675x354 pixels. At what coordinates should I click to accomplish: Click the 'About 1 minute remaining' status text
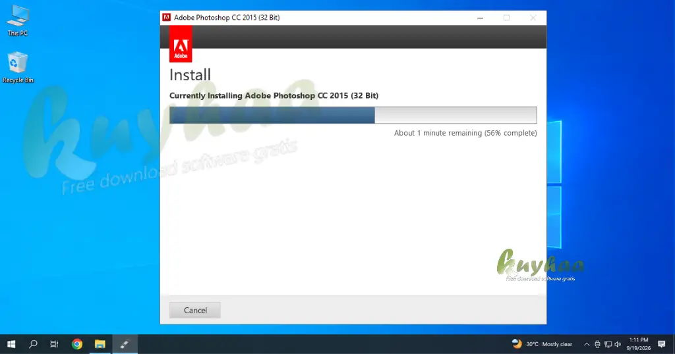click(x=465, y=133)
